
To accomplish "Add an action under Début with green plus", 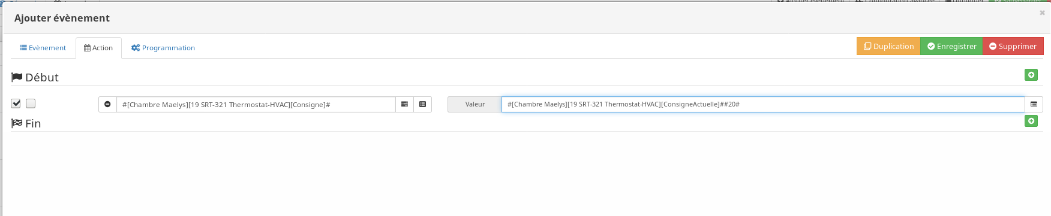I will coord(1031,75).
